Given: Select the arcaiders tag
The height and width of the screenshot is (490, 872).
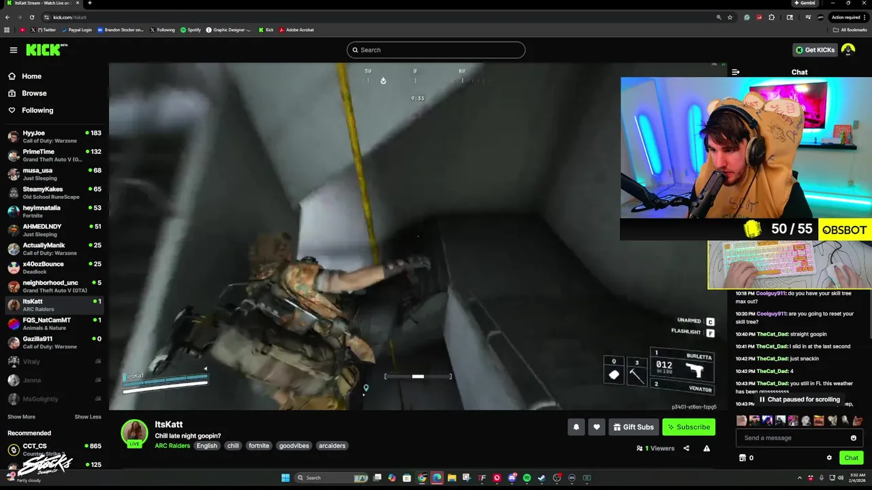Looking at the screenshot, I should [x=332, y=446].
